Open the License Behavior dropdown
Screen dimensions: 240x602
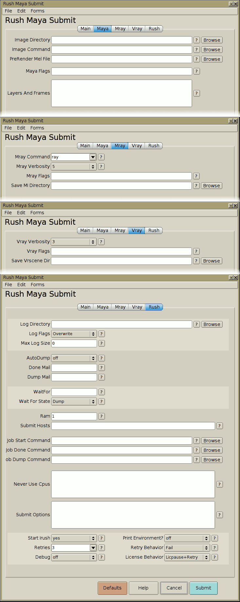187,557
